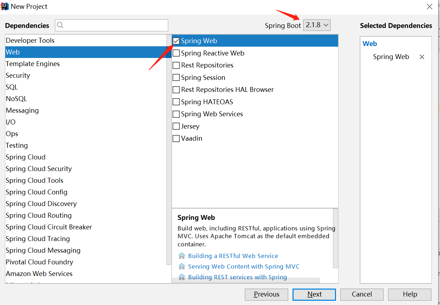Choose the Security category
Viewport: 440px width, 305px height.
86,75
